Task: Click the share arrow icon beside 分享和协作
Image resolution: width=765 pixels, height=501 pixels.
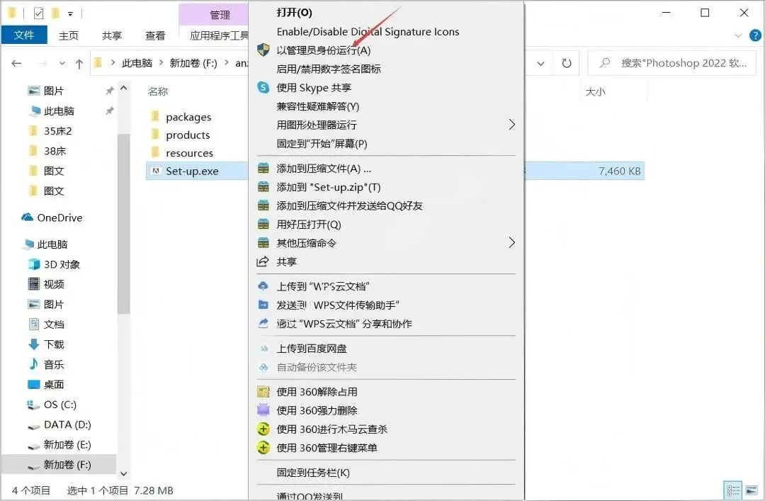Action: (263, 323)
